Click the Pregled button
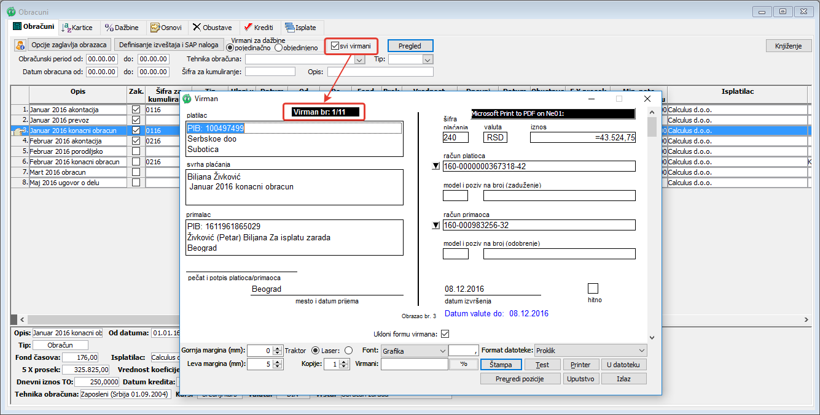This screenshot has width=820, height=415. [x=410, y=46]
